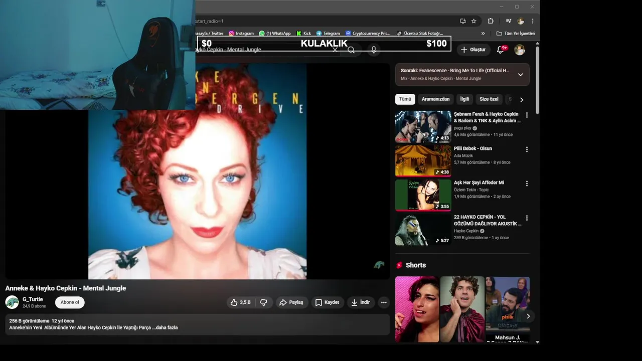Click the YouTube search magnifier icon
The height and width of the screenshot is (361, 642).
351,50
